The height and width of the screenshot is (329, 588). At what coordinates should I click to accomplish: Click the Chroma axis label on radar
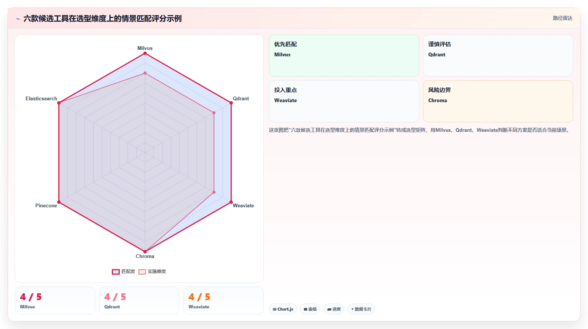coord(145,256)
